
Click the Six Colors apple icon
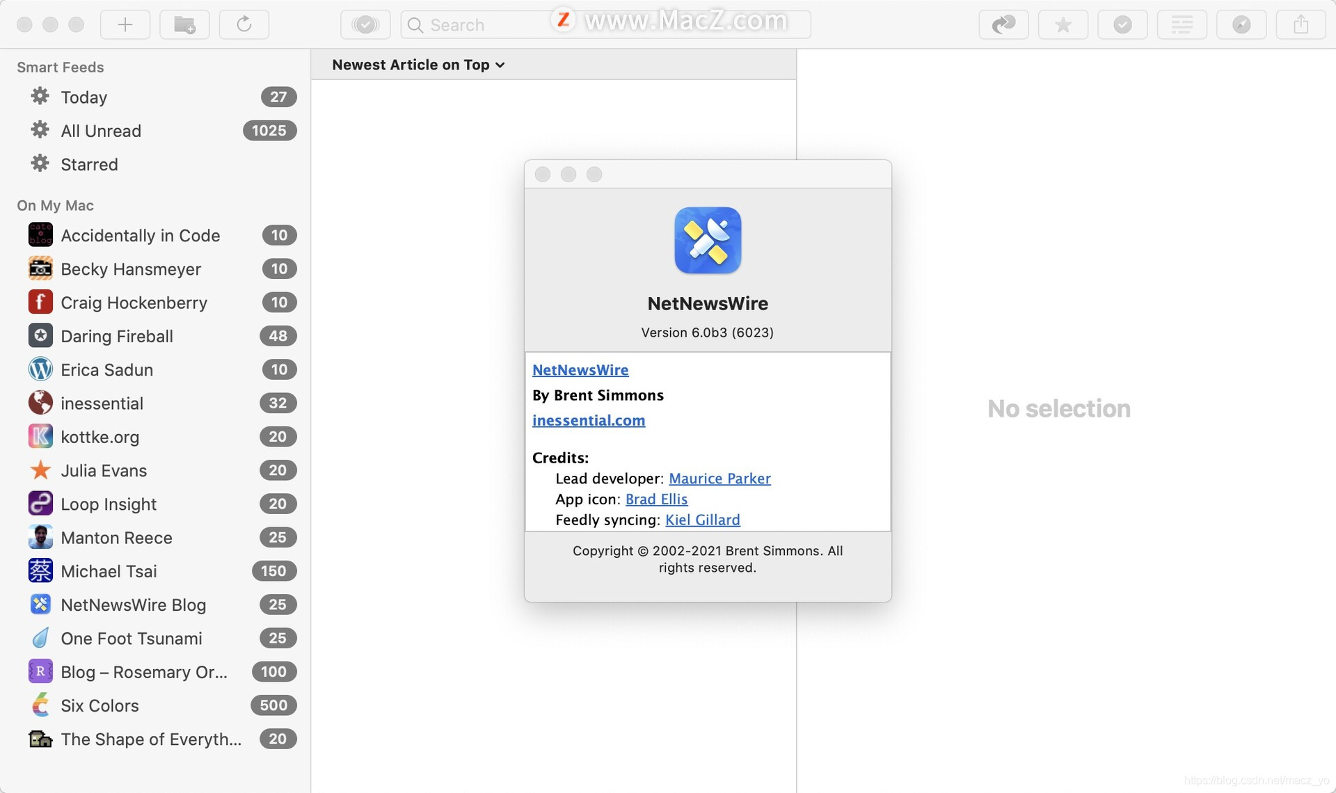pyautogui.click(x=40, y=705)
